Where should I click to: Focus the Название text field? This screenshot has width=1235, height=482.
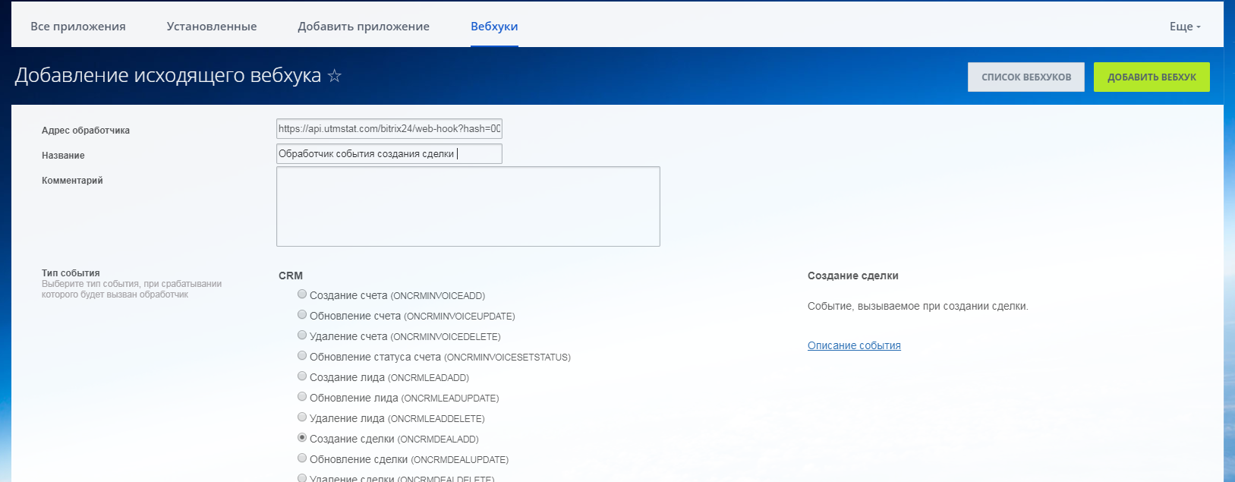click(x=389, y=154)
